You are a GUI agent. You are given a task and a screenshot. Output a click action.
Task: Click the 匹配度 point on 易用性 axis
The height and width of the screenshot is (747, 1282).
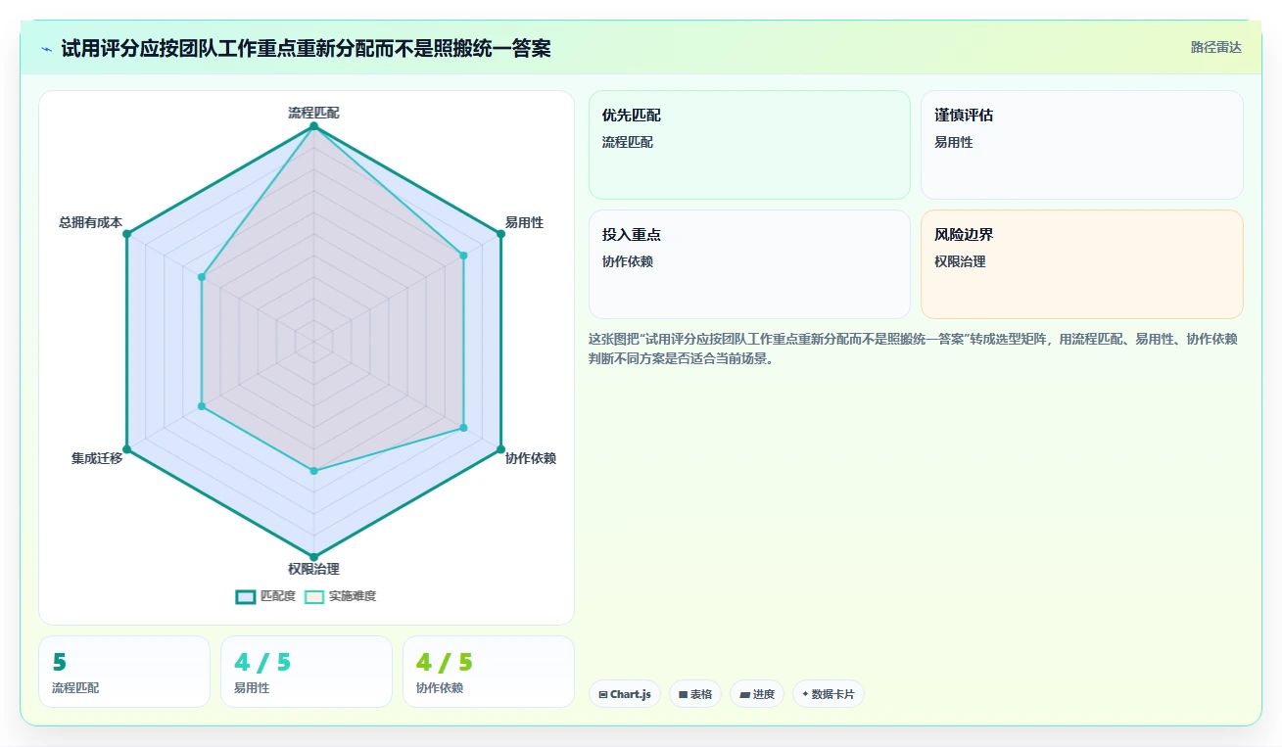click(x=500, y=234)
